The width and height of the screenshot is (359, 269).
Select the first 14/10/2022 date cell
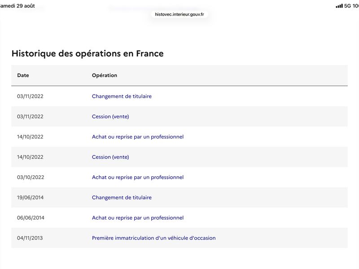coord(30,137)
